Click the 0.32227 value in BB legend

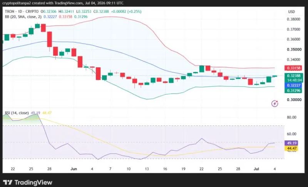[x=50, y=17]
